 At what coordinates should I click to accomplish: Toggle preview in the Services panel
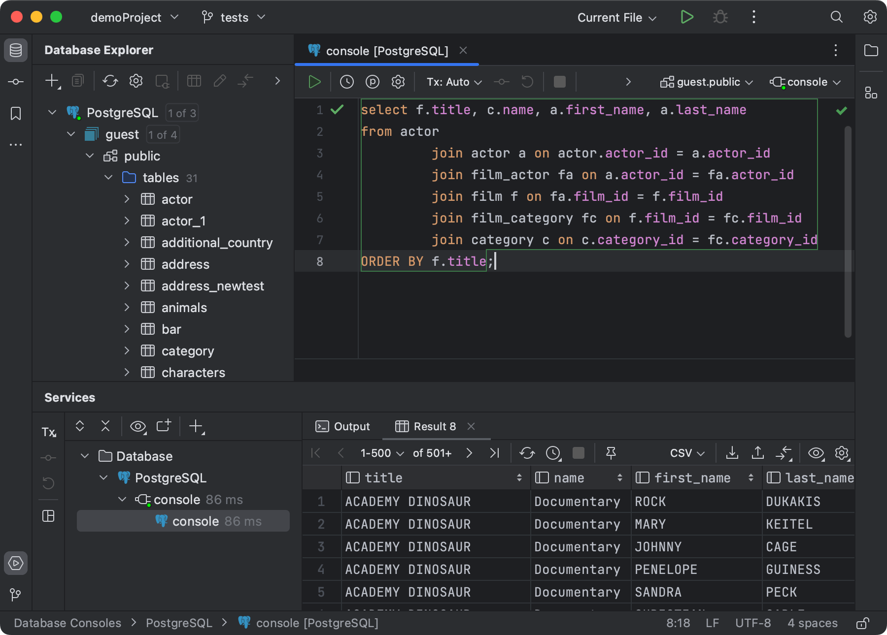(138, 426)
